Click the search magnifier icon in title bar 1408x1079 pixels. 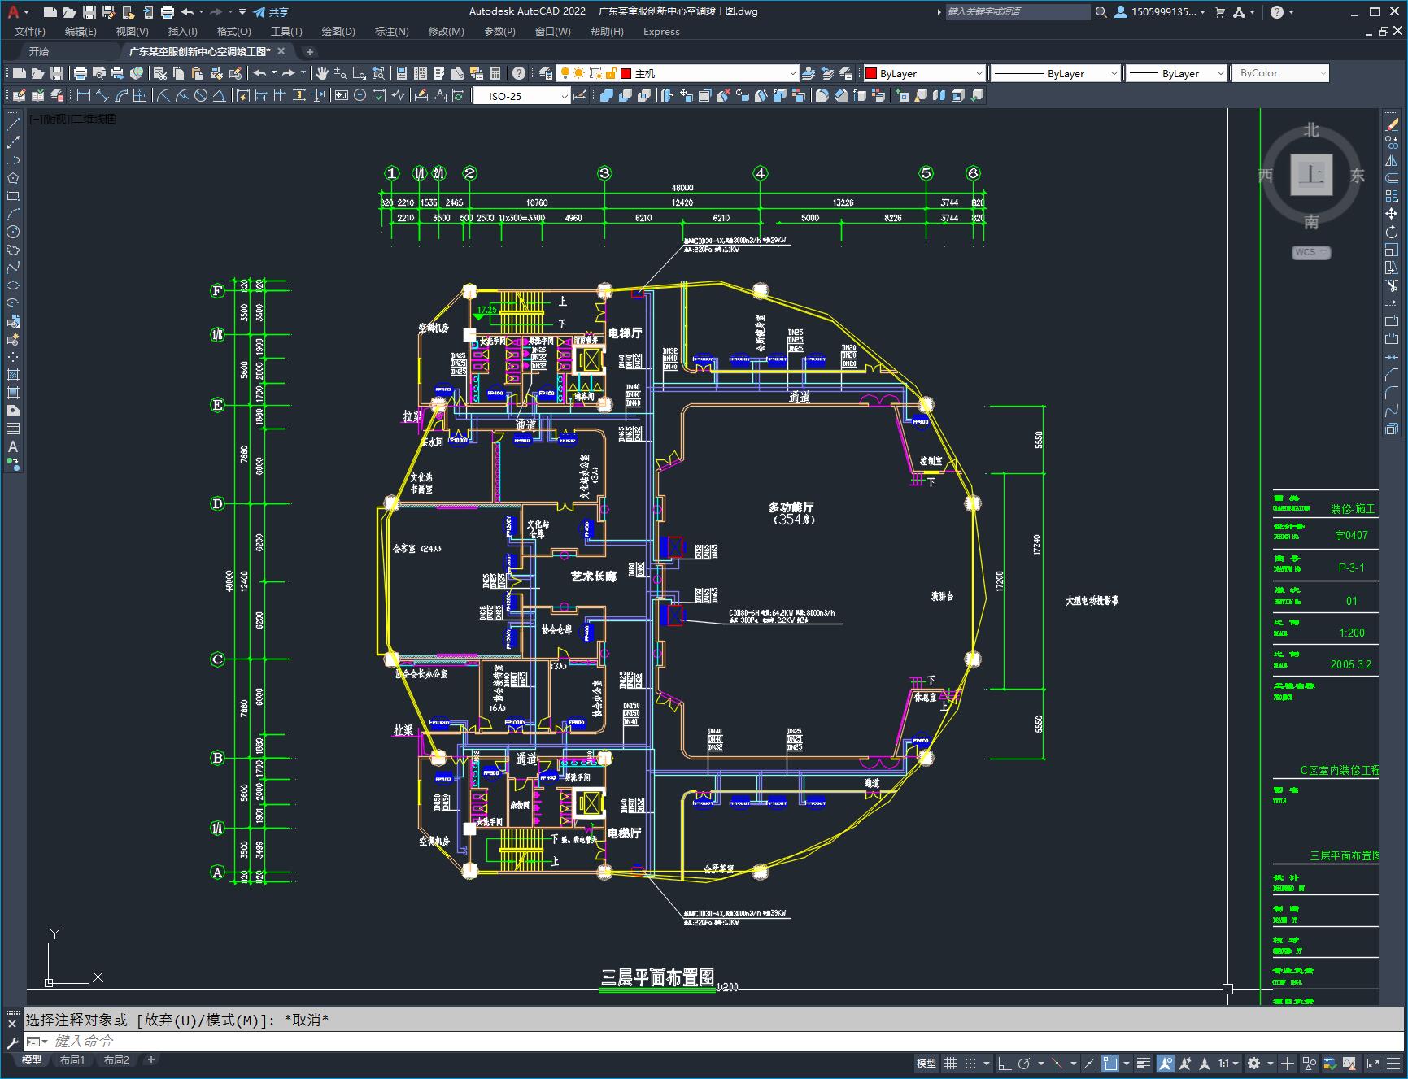(x=1101, y=12)
